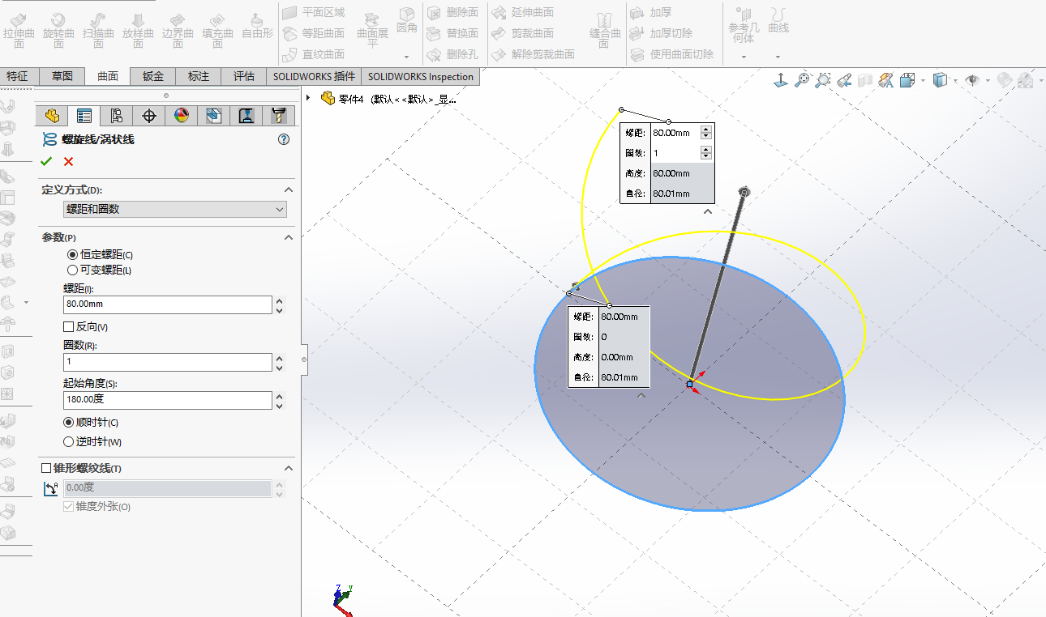
Task: Enable the 锥形螺纹线 tapered helix checkbox
Action: coord(46,468)
